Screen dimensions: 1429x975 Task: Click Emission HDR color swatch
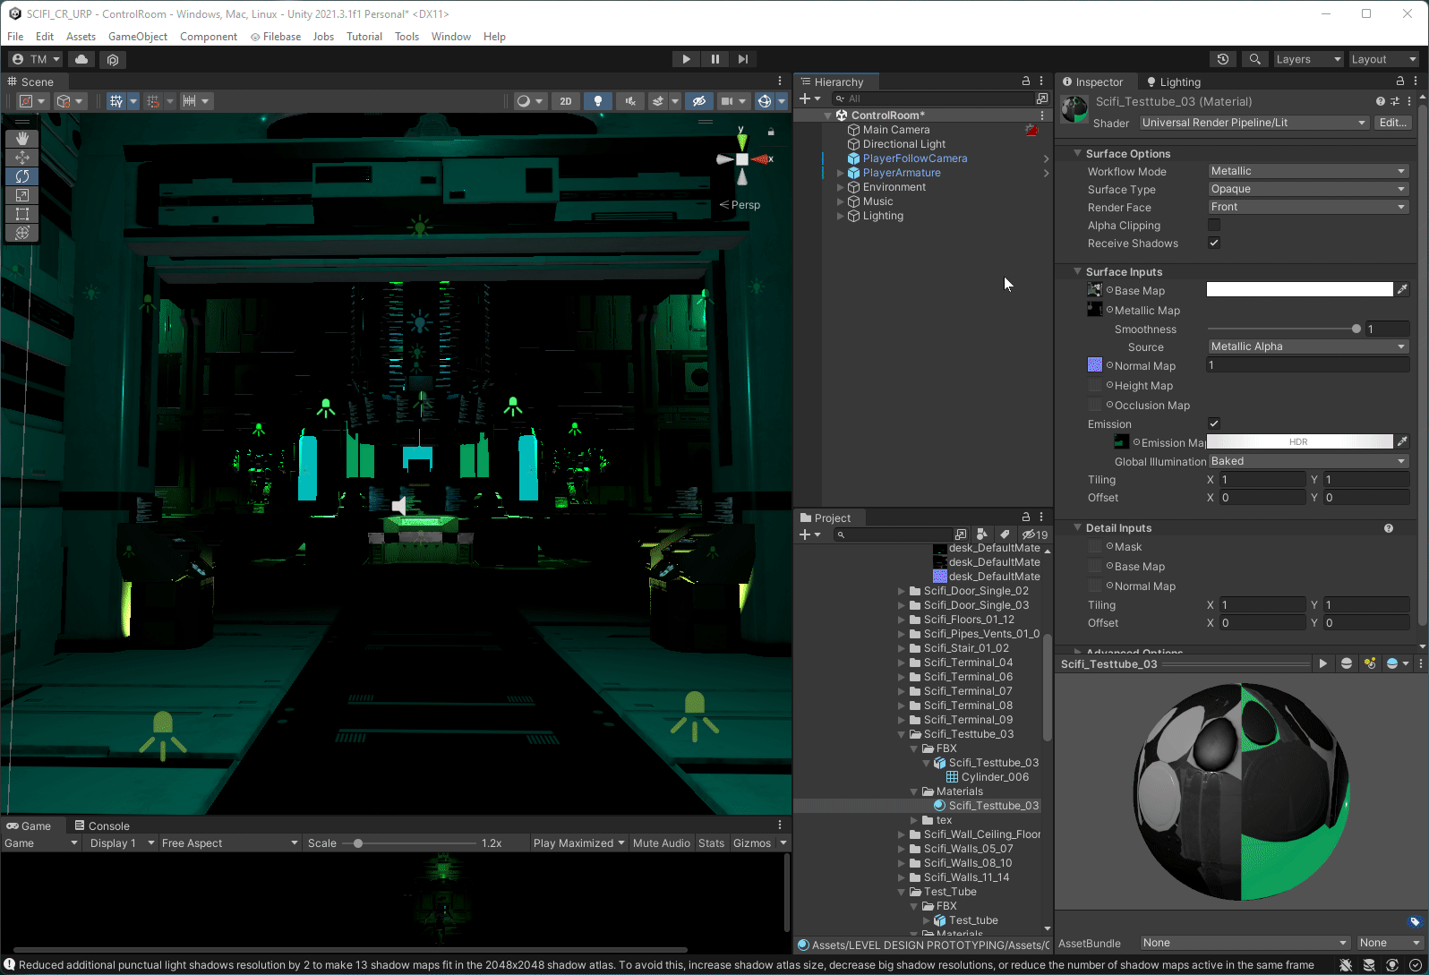1299,441
